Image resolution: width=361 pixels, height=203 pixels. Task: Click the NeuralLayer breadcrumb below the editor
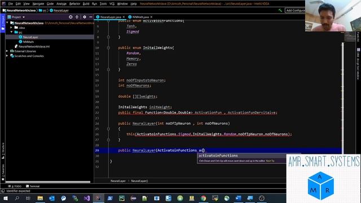[x=118, y=181]
